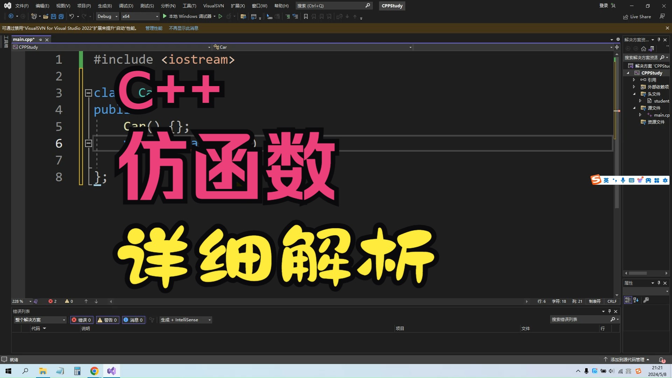Click the 不再显示此消息 link
672x378 pixels.
coord(183,28)
